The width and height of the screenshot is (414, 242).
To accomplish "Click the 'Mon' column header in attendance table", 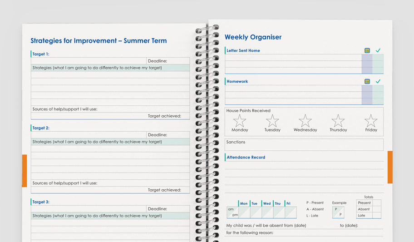I will [244, 203].
